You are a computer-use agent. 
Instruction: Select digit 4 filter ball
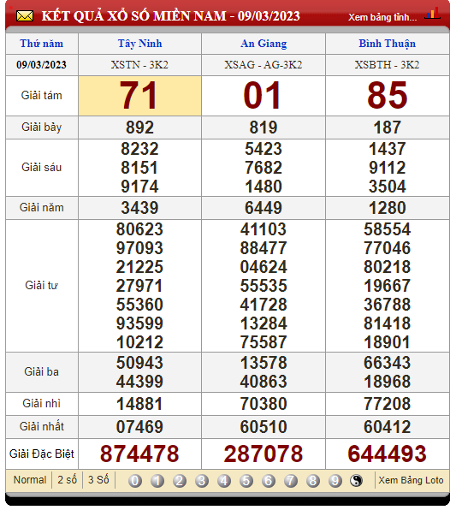(224, 481)
